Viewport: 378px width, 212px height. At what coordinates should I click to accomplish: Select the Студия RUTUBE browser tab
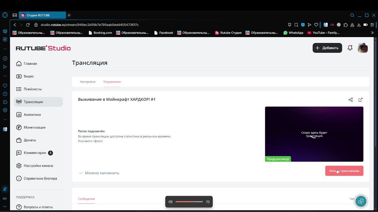(42, 15)
